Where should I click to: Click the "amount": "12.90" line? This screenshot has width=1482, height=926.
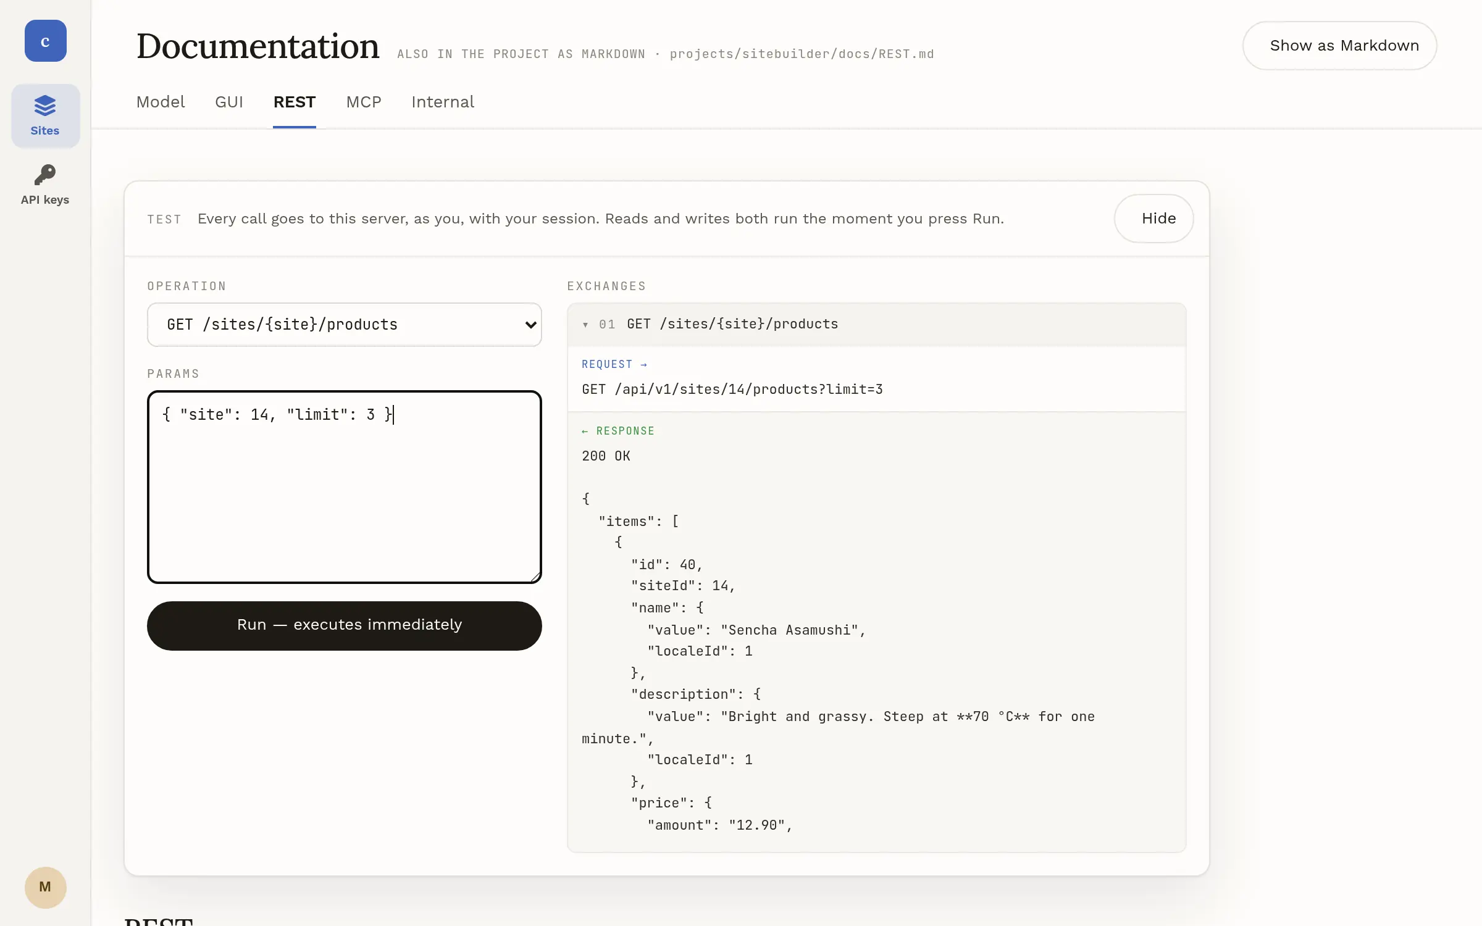(x=720, y=825)
